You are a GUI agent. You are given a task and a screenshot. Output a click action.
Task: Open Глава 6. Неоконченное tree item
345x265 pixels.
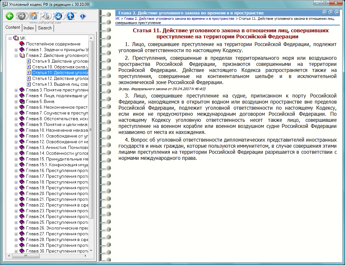(x=57, y=107)
